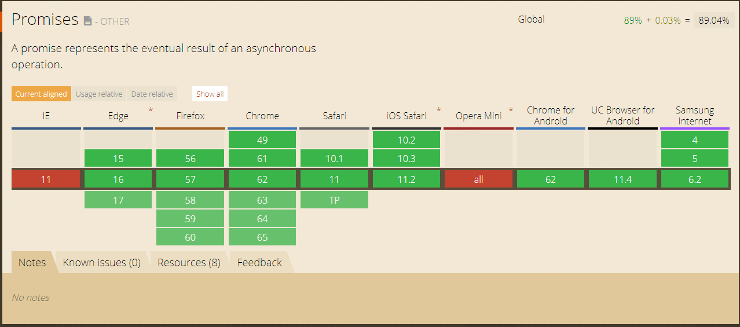
Task: Select the Chrome 64 version cell
Action: click(262, 219)
